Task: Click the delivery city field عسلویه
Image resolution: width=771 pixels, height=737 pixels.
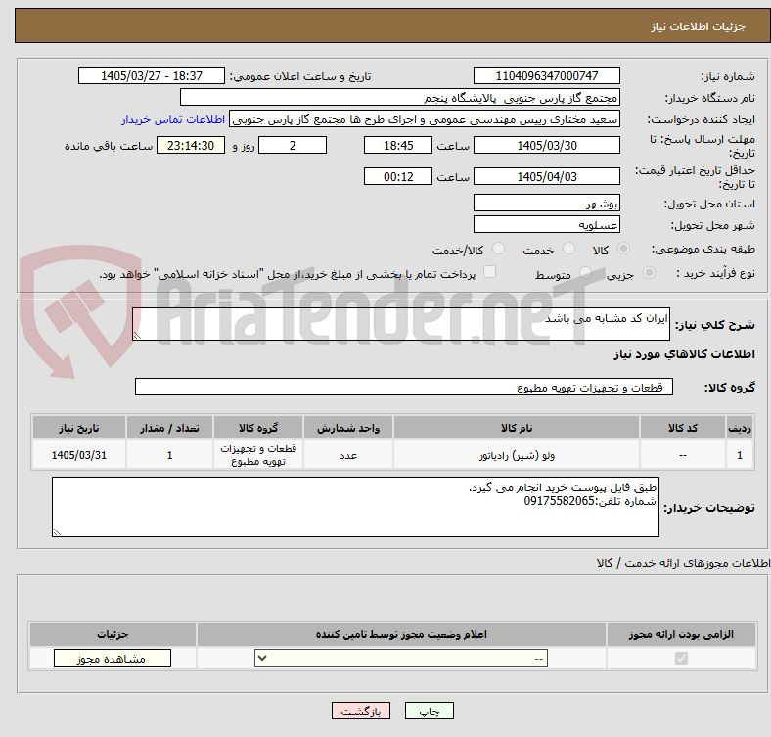Action: tap(546, 224)
